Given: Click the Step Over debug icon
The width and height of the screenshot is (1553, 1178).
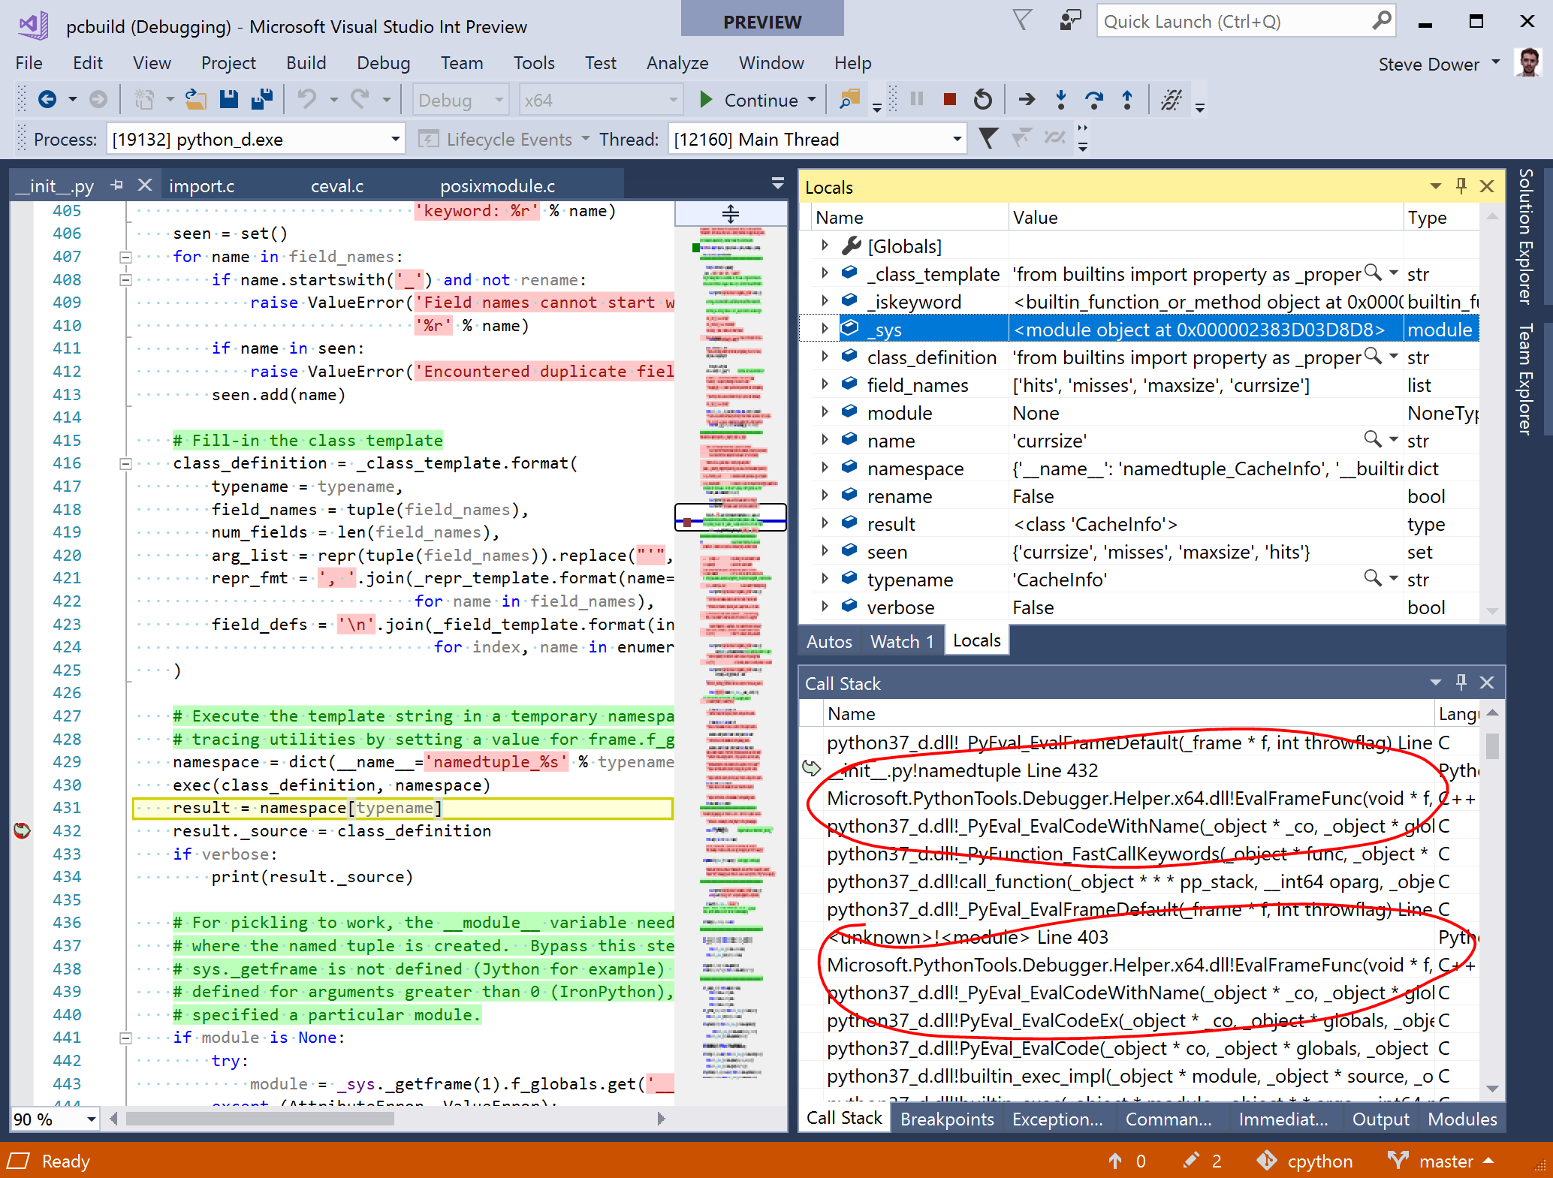Looking at the screenshot, I should (1094, 99).
